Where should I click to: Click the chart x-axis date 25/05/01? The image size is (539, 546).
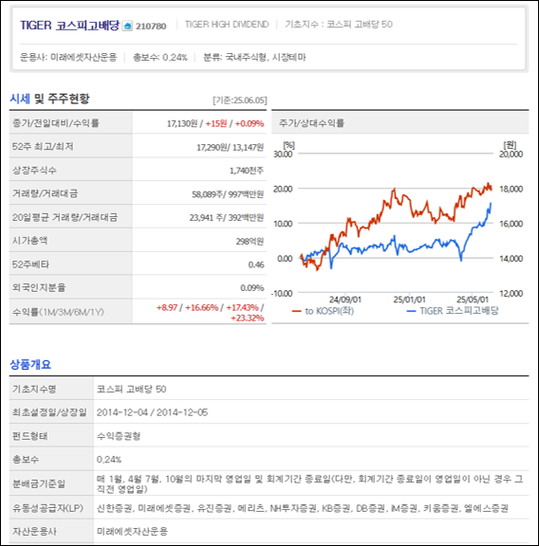(473, 300)
